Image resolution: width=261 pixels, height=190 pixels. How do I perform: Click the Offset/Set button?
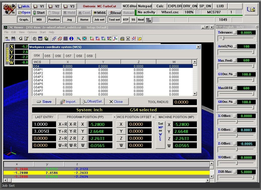92,102
